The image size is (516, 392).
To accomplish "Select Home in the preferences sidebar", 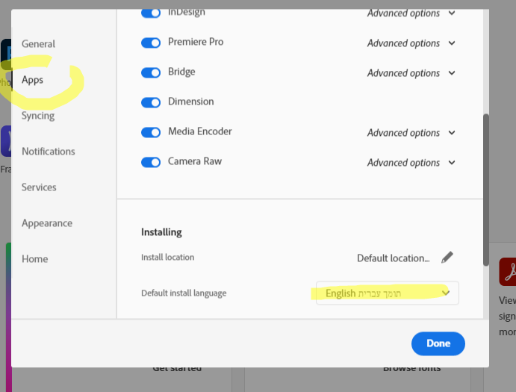I will point(35,259).
